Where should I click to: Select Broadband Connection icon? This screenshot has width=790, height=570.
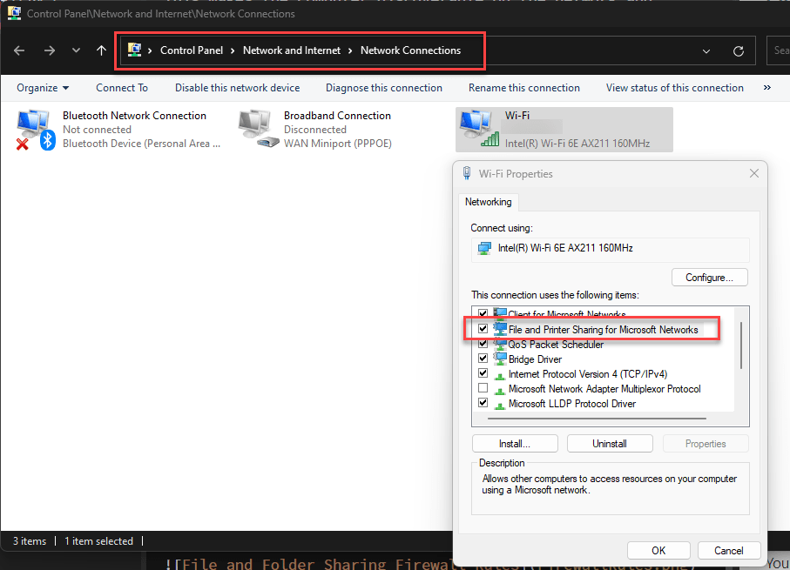[259, 129]
